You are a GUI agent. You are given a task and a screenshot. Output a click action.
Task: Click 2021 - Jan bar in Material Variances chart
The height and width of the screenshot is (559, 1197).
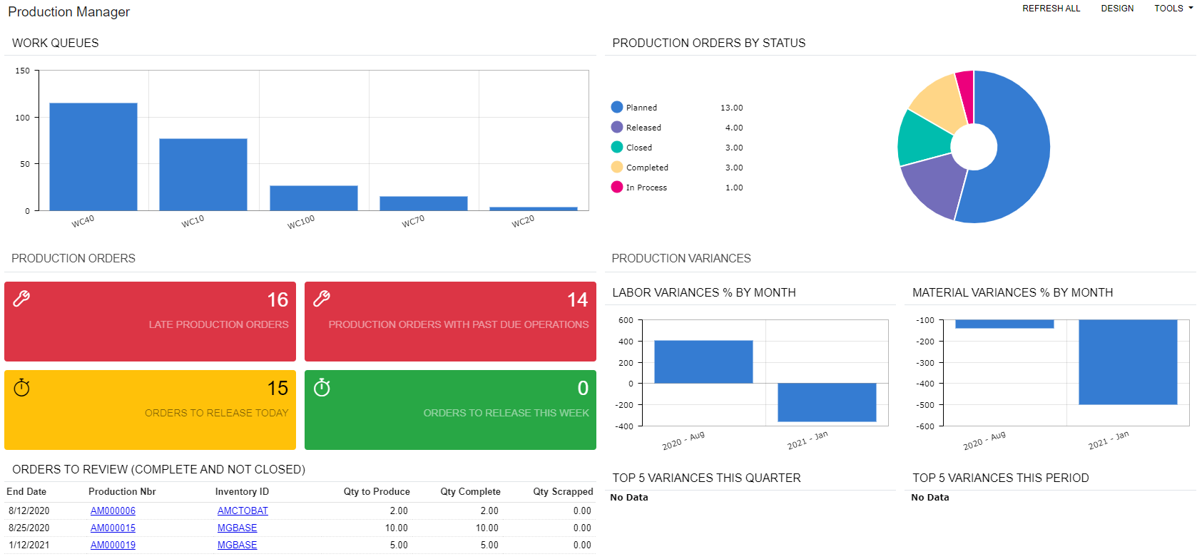1128,362
